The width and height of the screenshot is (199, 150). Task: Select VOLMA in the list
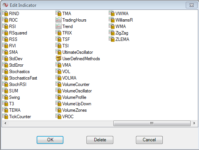coord(69,78)
